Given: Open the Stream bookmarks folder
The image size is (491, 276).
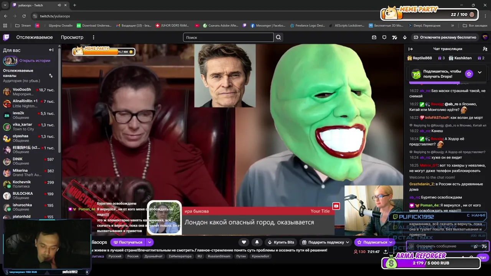Looking at the screenshot, I should (23, 26).
